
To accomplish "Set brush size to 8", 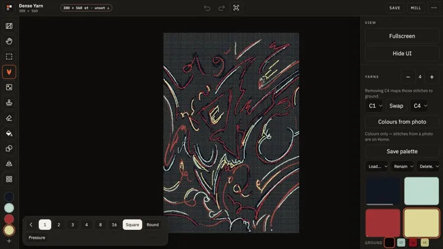I will 100,225.
